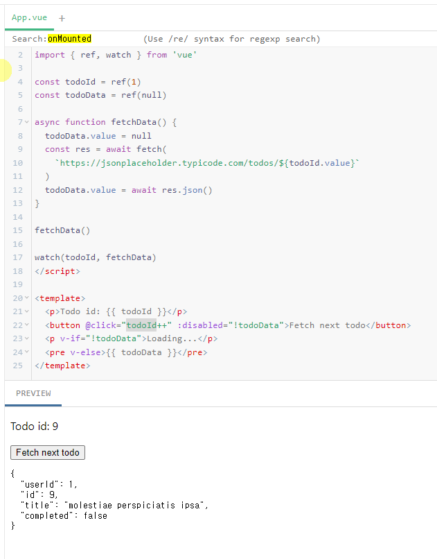Click the "title" line in JSON output
This screenshot has width=437, height=559.
(114, 505)
